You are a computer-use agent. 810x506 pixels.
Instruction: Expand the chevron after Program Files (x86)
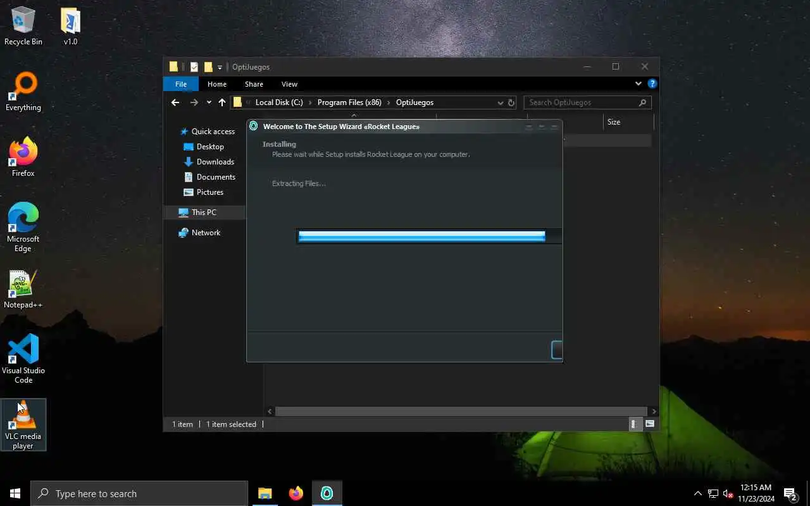click(389, 102)
